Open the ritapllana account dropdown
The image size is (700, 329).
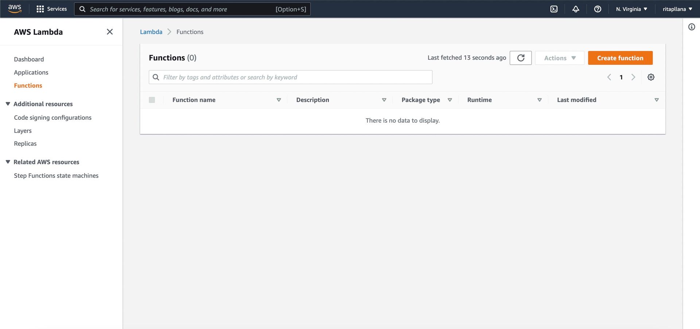tap(677, 9)
